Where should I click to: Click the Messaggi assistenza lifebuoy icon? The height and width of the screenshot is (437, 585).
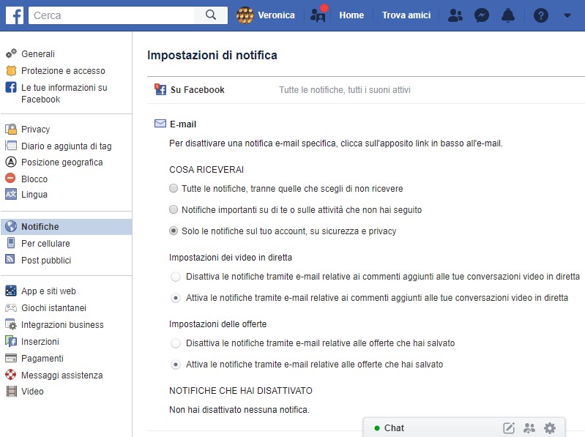(11, 374)
